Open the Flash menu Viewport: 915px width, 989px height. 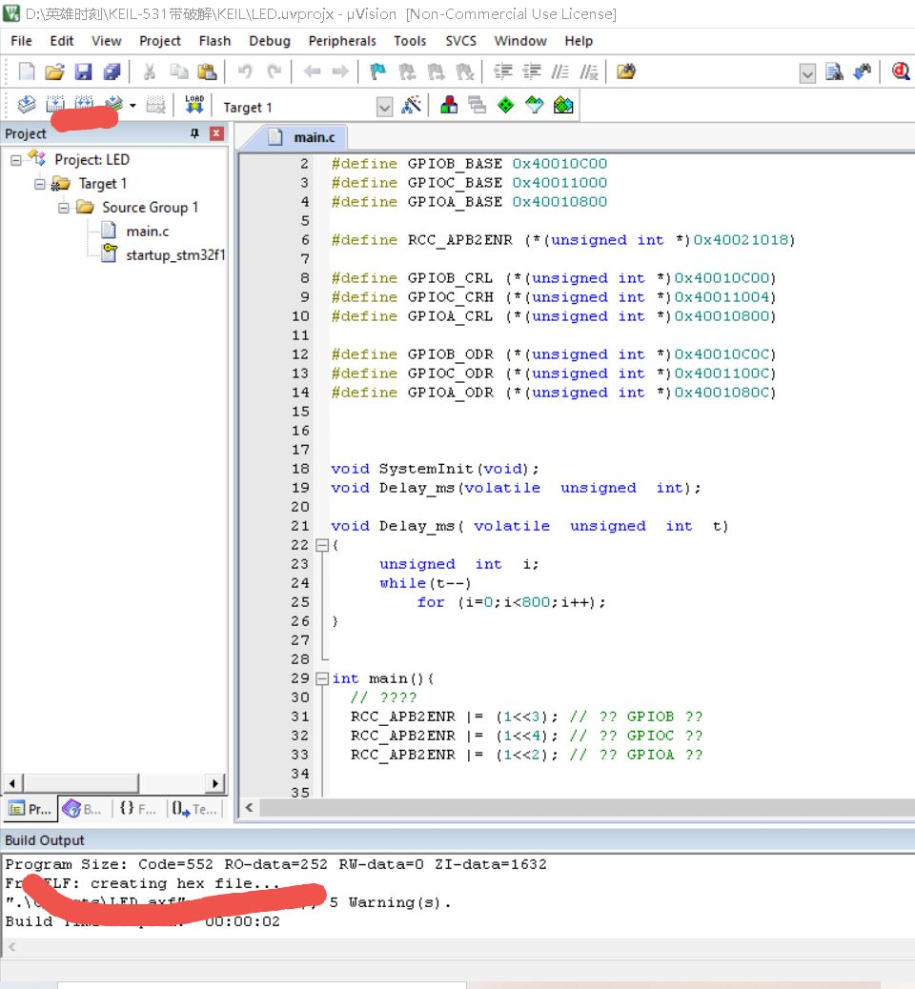[214, 41]
